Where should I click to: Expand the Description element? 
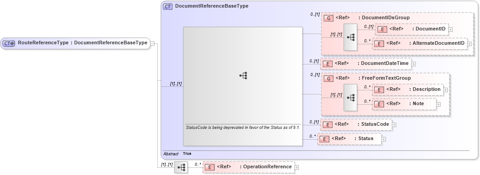pyautogui.click(x=445, y=90)
